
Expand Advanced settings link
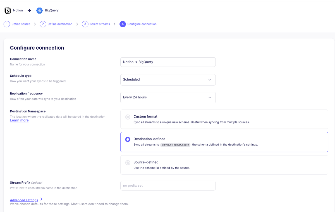tap(24, 200)
